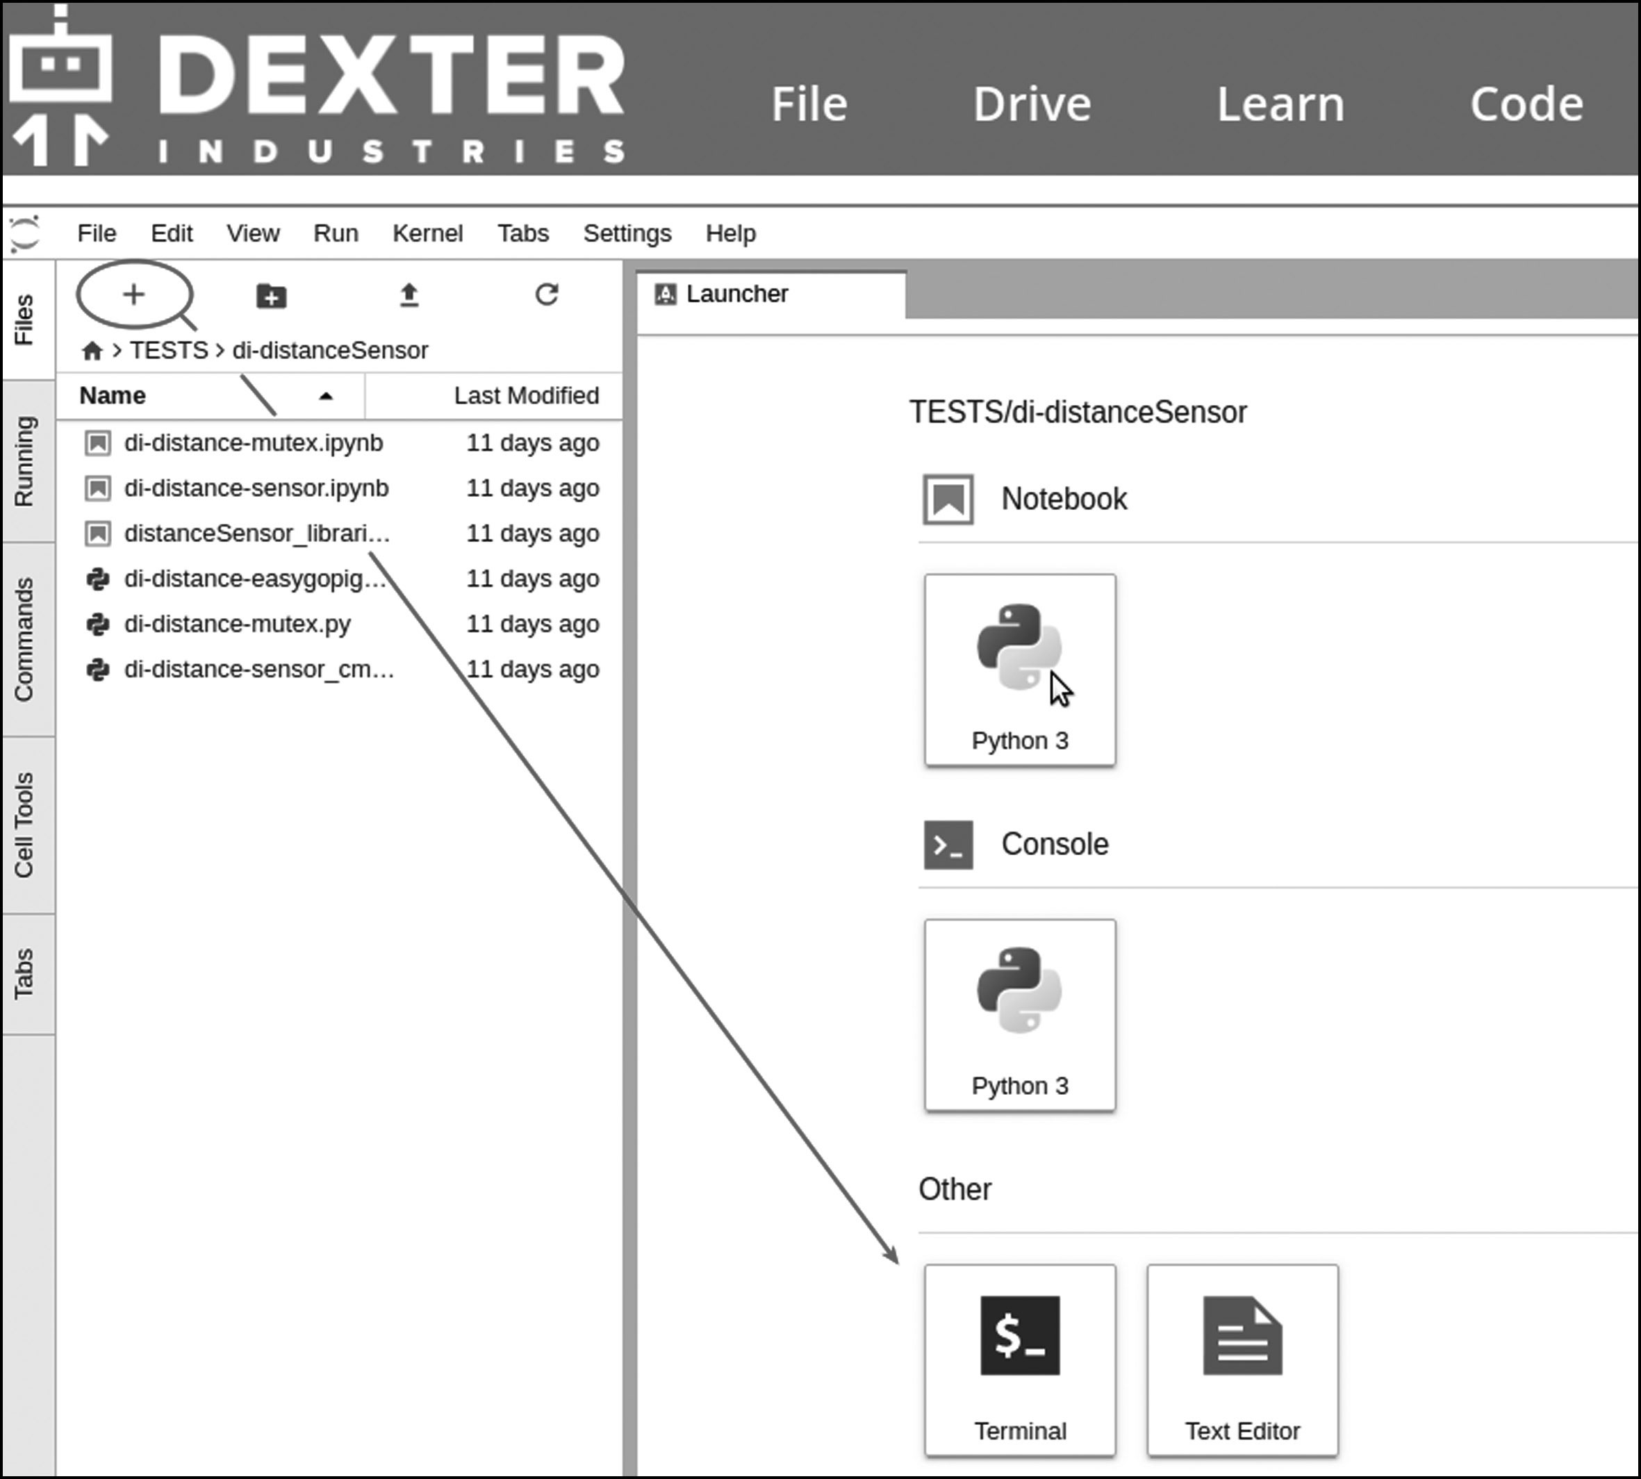Click the New Launcher plus icon
The image size is (1641, 1479).
pos(133,294)
